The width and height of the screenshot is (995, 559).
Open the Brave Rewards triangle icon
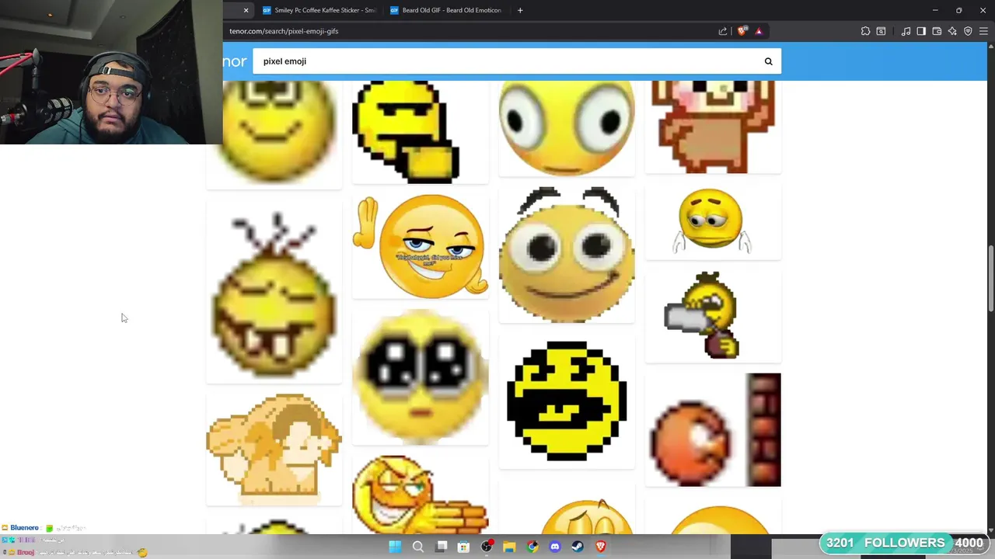pyautogui.click(x=759, y=31)
